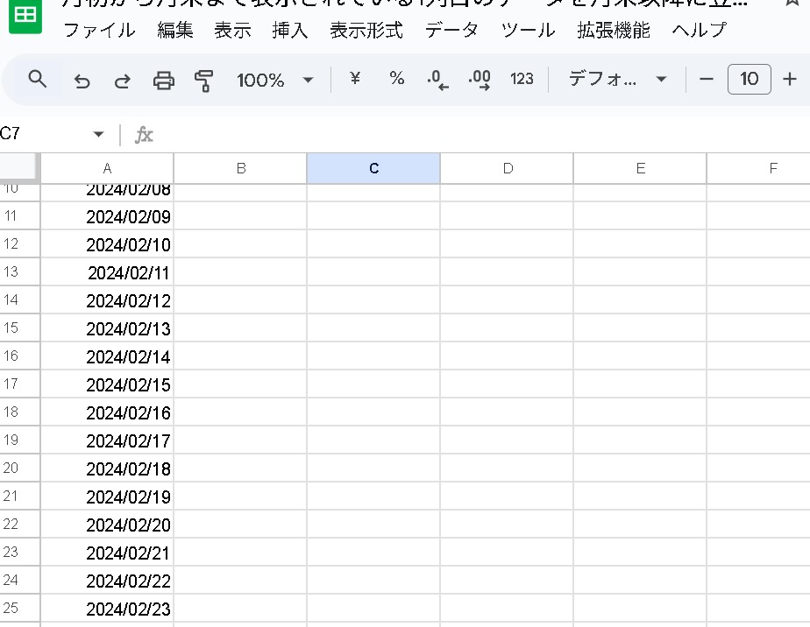This screenshot has width=810, height=627.
Task: Click the font size input field
Action: pos(749,80)
